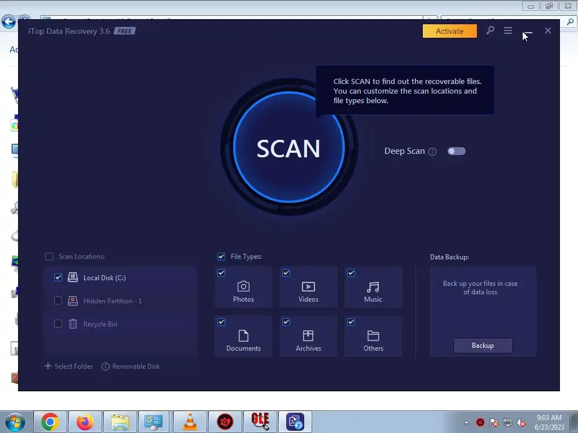Screen dimensions: 578x433
Task: Click the Action Center flag tray icon
Action: [494, 423]
